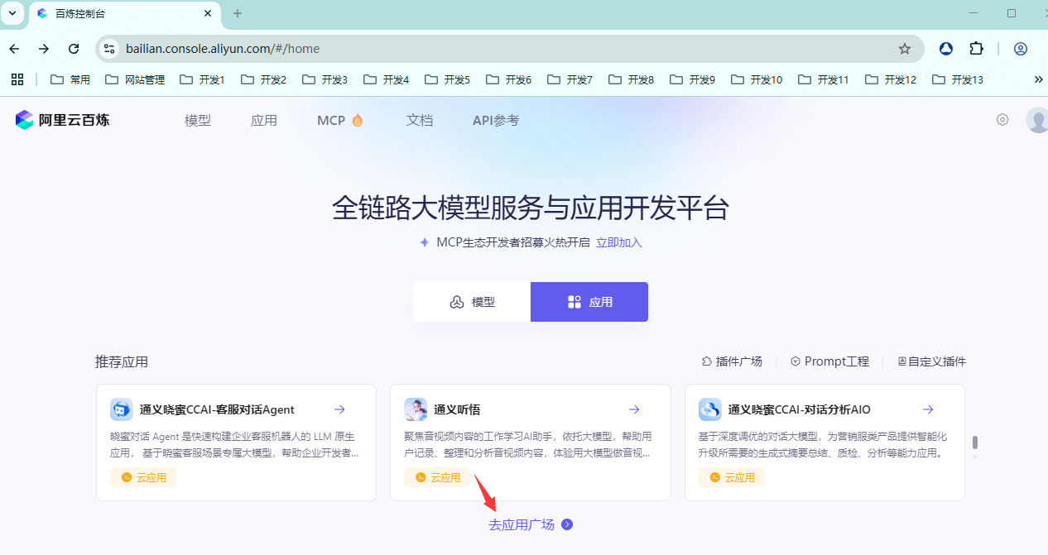This screenshot has height=555, width=1048.
Task: Click 云应用 tag on 客服对话Agent card
Action: tap(143, 477)
